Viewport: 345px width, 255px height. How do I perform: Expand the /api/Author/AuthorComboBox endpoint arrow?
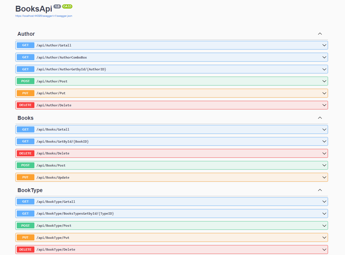324,57
